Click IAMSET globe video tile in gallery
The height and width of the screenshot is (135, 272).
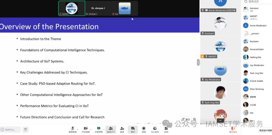220,47
